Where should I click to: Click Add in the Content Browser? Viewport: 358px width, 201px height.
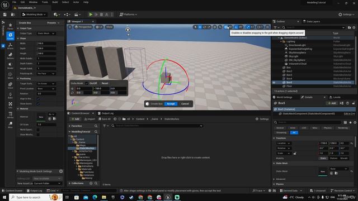coord(75,119)
